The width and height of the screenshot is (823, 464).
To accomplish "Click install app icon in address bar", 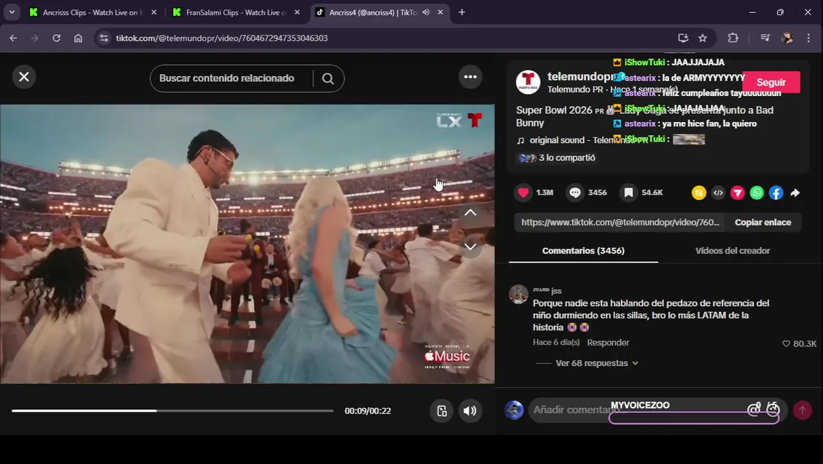I will coord(683,38).
